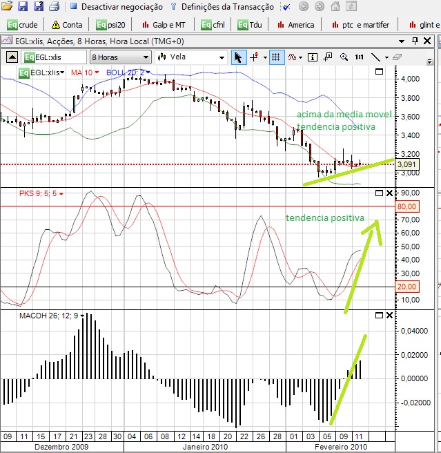Click the 20,00 oversold level label
441x453 pixels.
click(406, 287)
